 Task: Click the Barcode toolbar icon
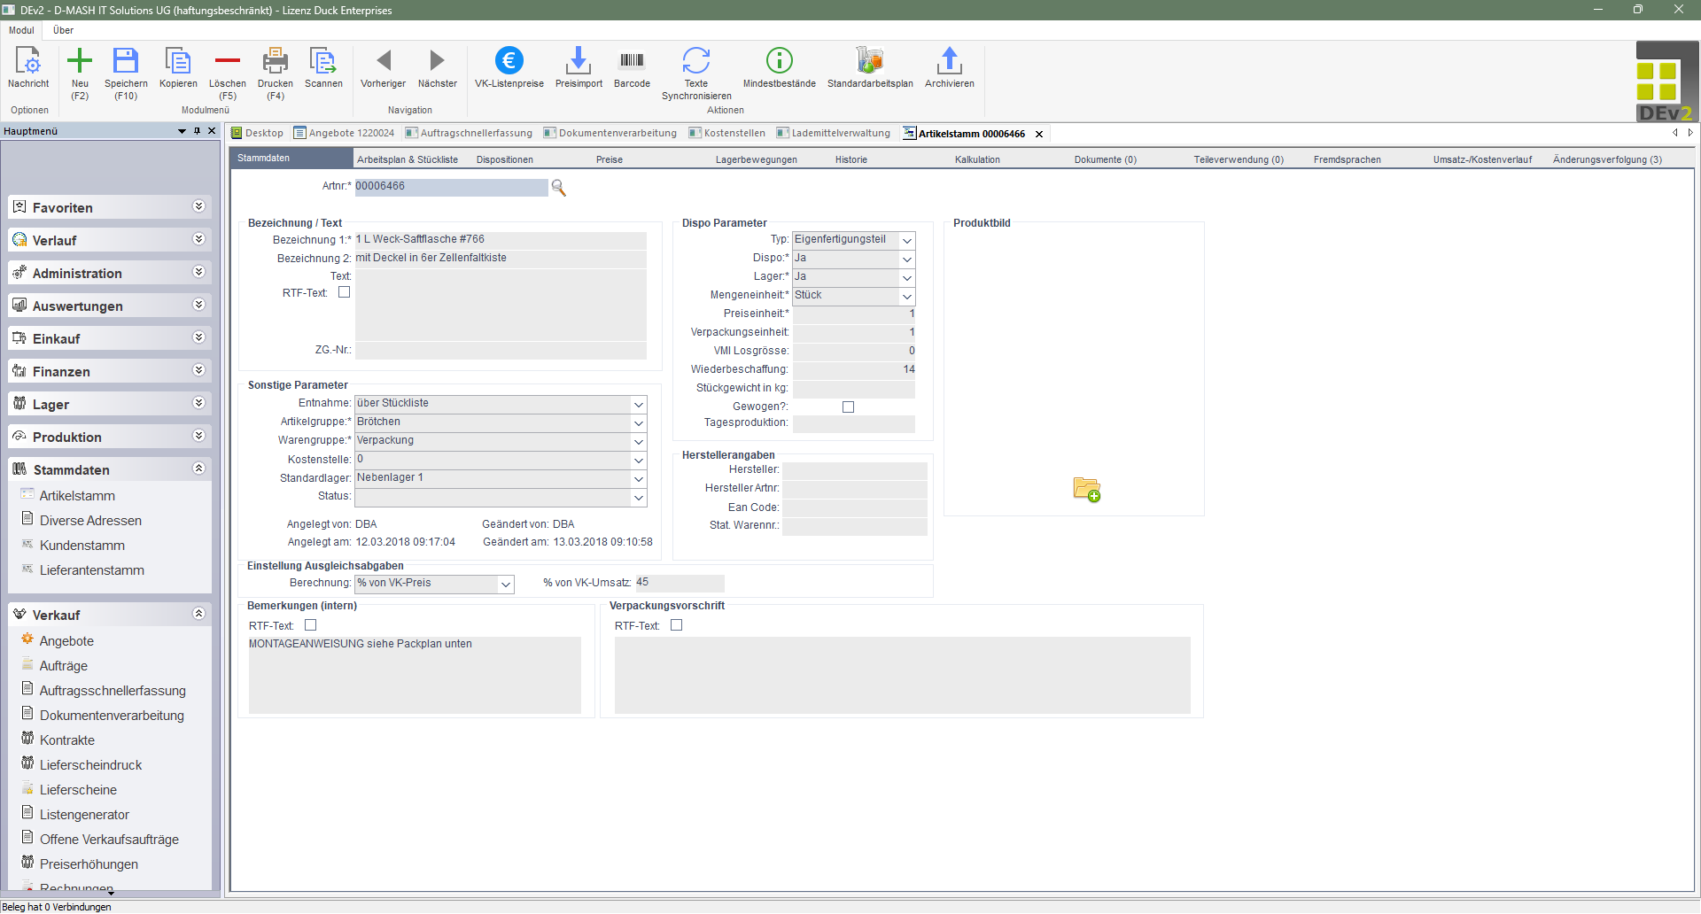[x=632, y=62]
